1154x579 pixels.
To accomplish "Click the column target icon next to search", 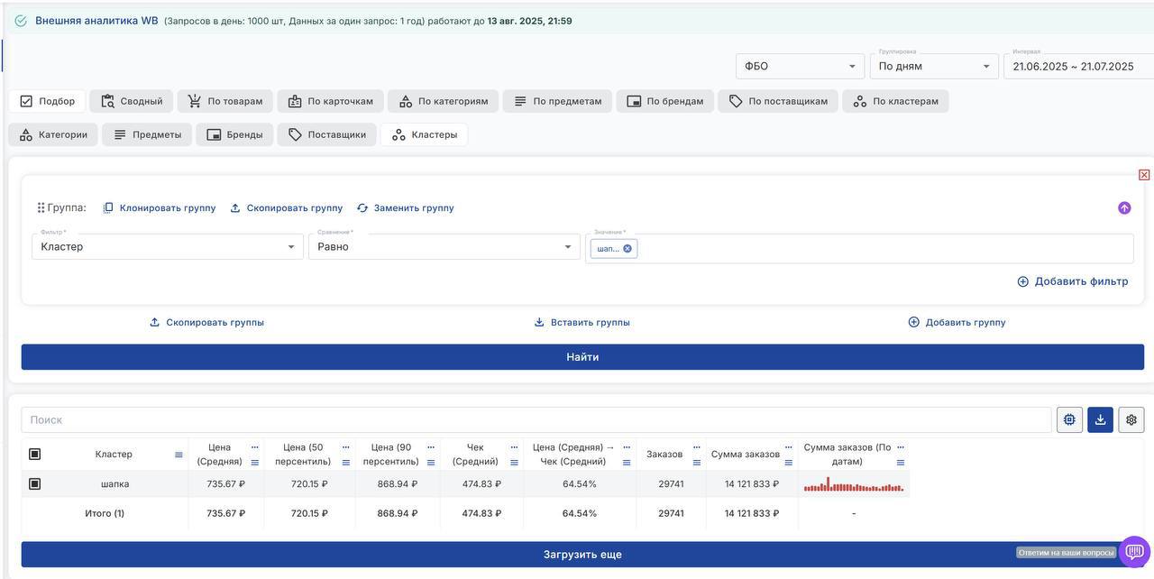I will pyautogui.click(x=1069, y=419).
